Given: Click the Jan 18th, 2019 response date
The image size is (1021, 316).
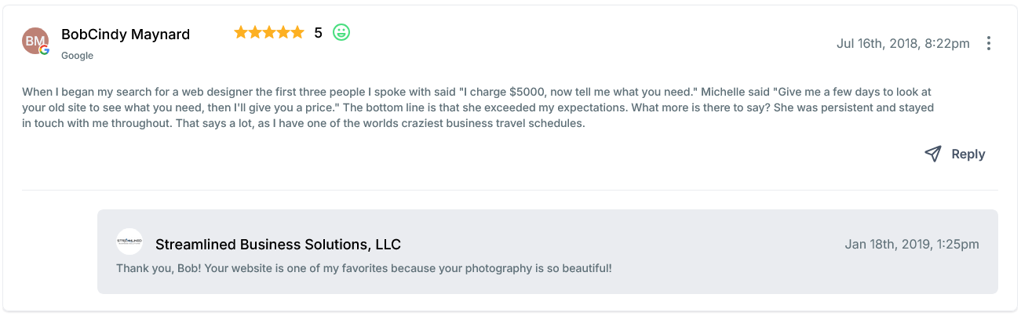Looking at the screenshot, I should point(911,244).
